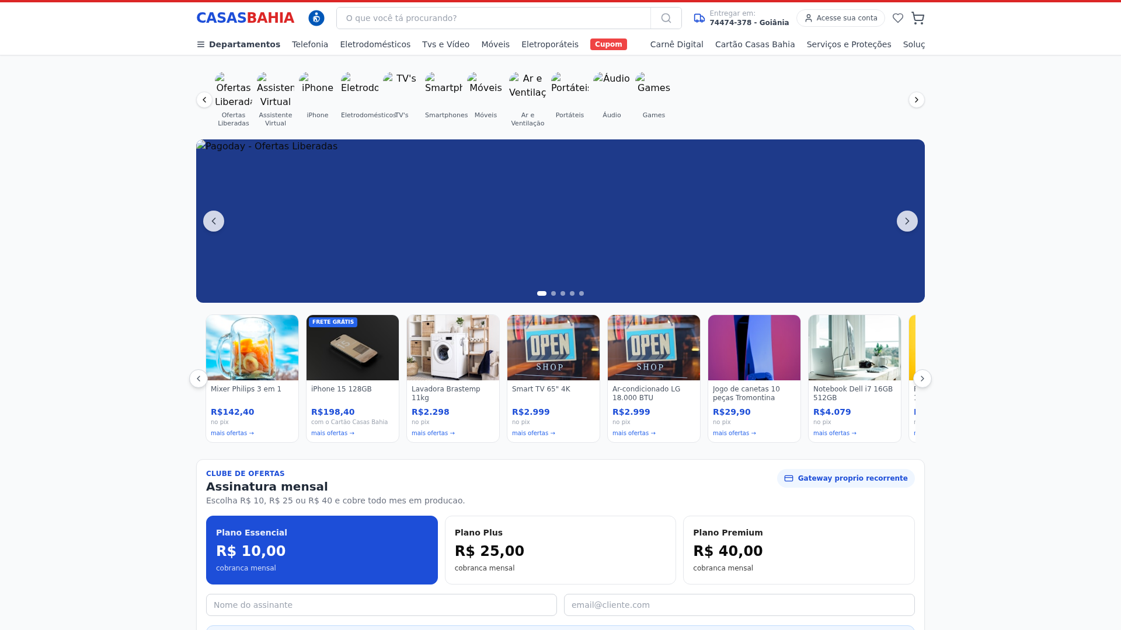This screenshot has height=630, width=1121.
Task: Click mais ofertas under Lavadora Brastemp
Action: [433, 433]
